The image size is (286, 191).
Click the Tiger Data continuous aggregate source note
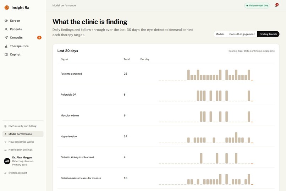(x=252, y=51)
